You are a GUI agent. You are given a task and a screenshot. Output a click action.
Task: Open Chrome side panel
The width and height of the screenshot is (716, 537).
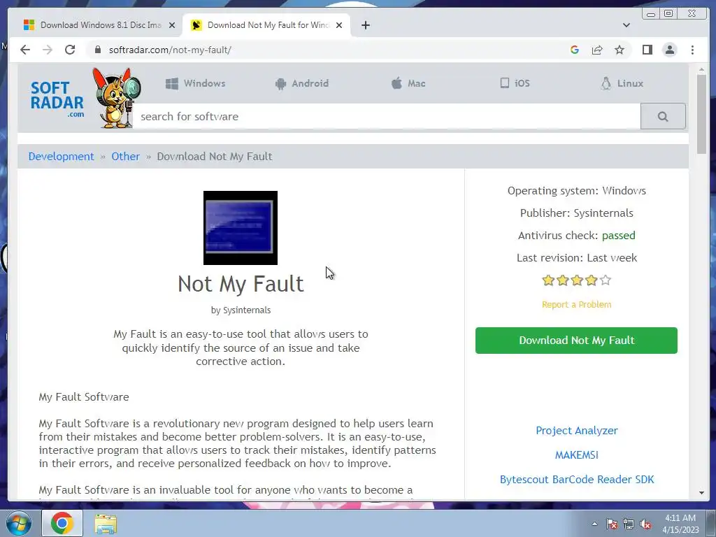(x=647, y=50)
